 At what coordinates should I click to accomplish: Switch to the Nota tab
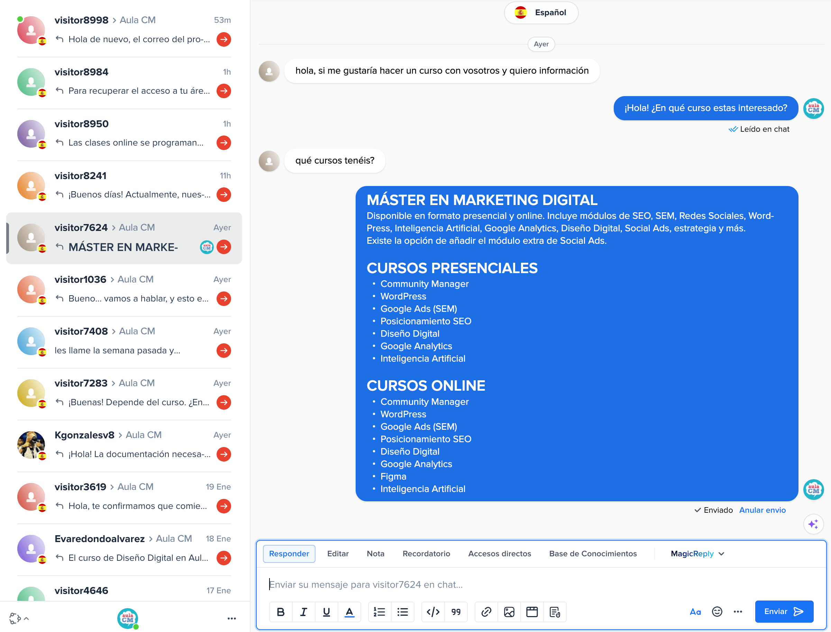(x=375, y=554)
